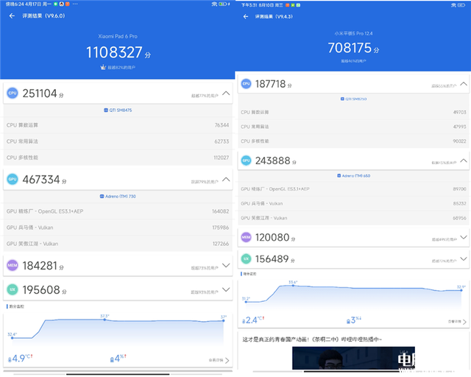The height and width of the screenshot is (377, 471).
Task: Expand the MEM 184281 section chevron
Action: pos(226,265)
